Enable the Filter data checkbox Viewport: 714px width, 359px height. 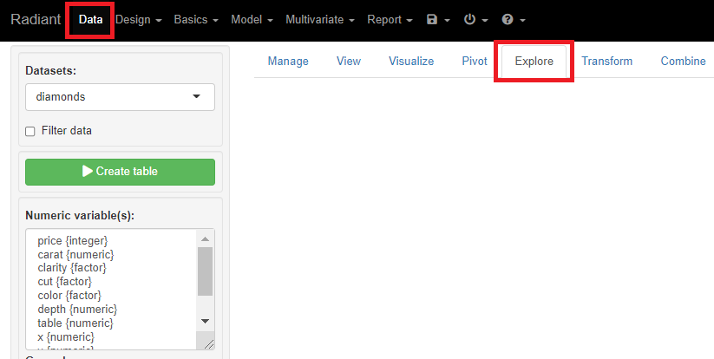click(x=30, y=131)
